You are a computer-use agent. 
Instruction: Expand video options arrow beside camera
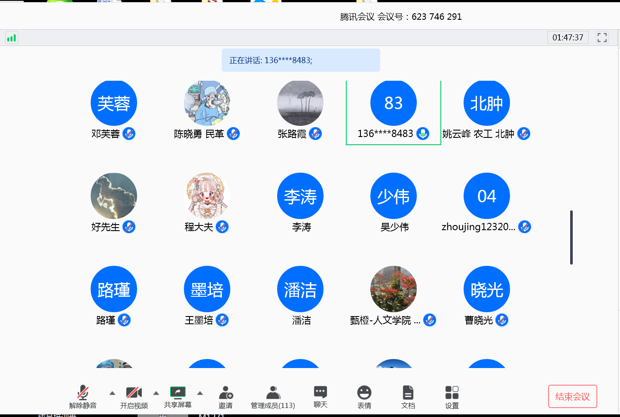tap(156, 393)
